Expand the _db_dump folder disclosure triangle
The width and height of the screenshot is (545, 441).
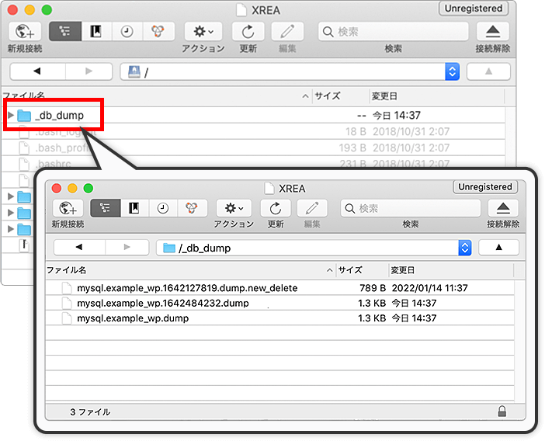click(x=10, y=116)
